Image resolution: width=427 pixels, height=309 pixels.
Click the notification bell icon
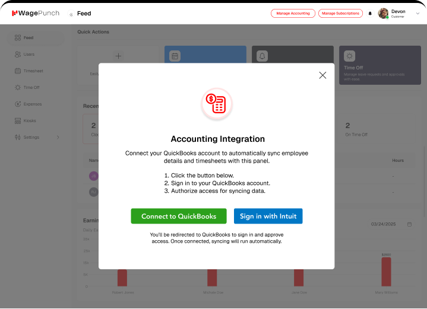click(371, 13)
